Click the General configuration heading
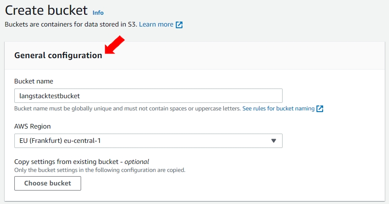The width and height of the screenshot is (389, 204). 58,56
